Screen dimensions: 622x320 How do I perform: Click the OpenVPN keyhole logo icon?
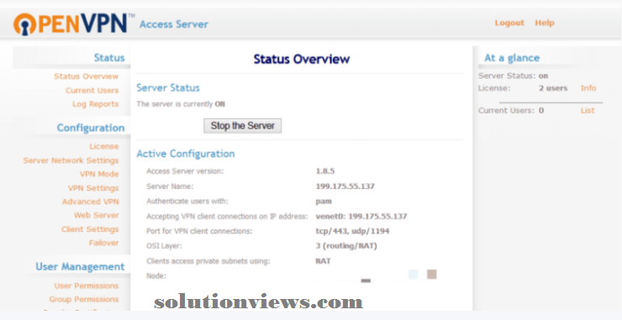coord(24,24)
